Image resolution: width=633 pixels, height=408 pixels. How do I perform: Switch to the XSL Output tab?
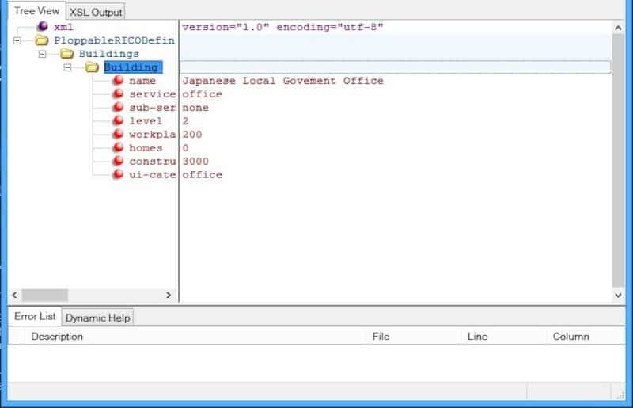95,12
